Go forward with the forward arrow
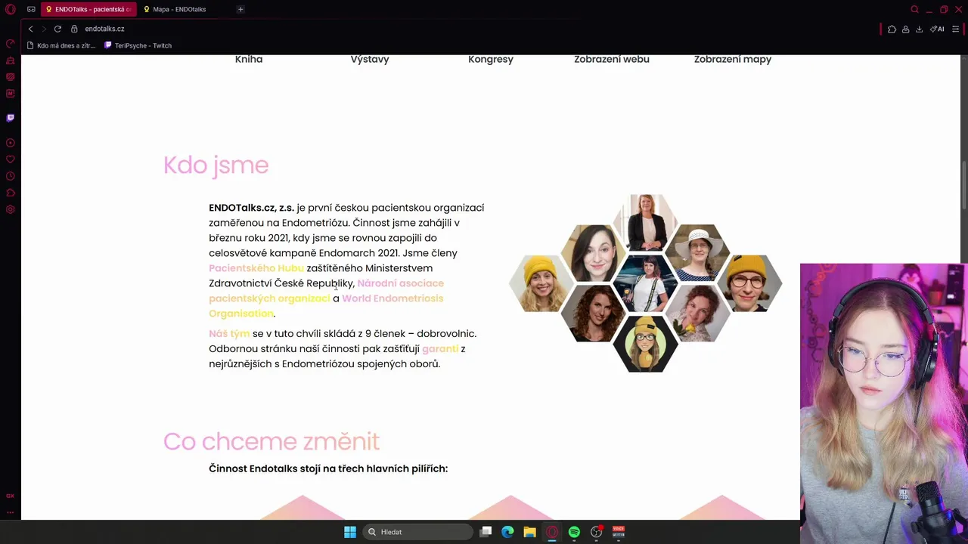The width and height of the screenshot is (968, 544). coord(44,29)
